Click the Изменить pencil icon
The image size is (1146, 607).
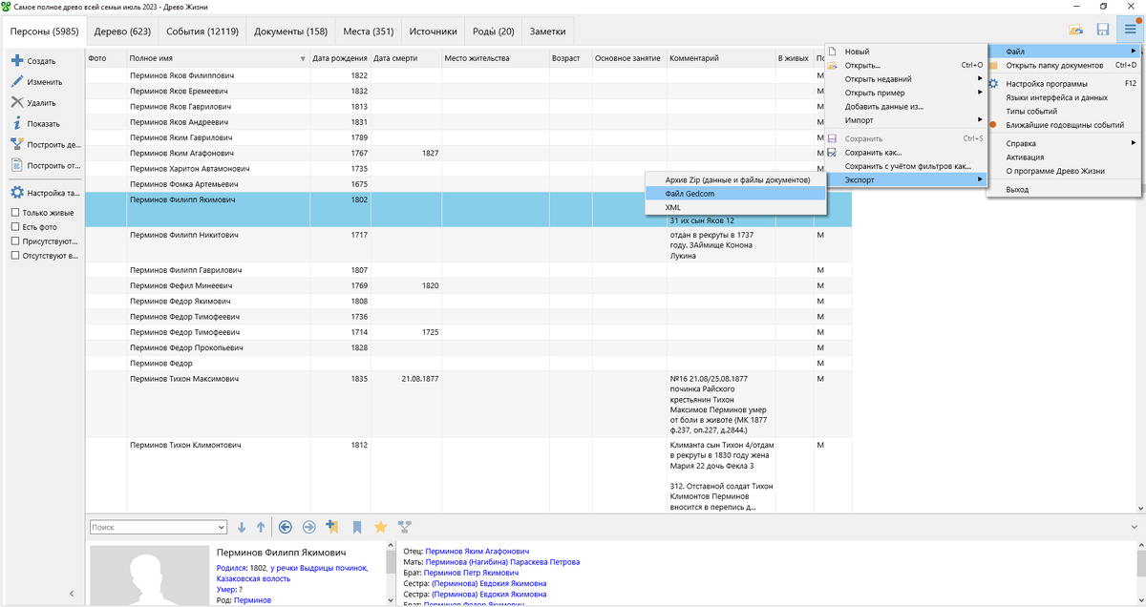[17, 82]
